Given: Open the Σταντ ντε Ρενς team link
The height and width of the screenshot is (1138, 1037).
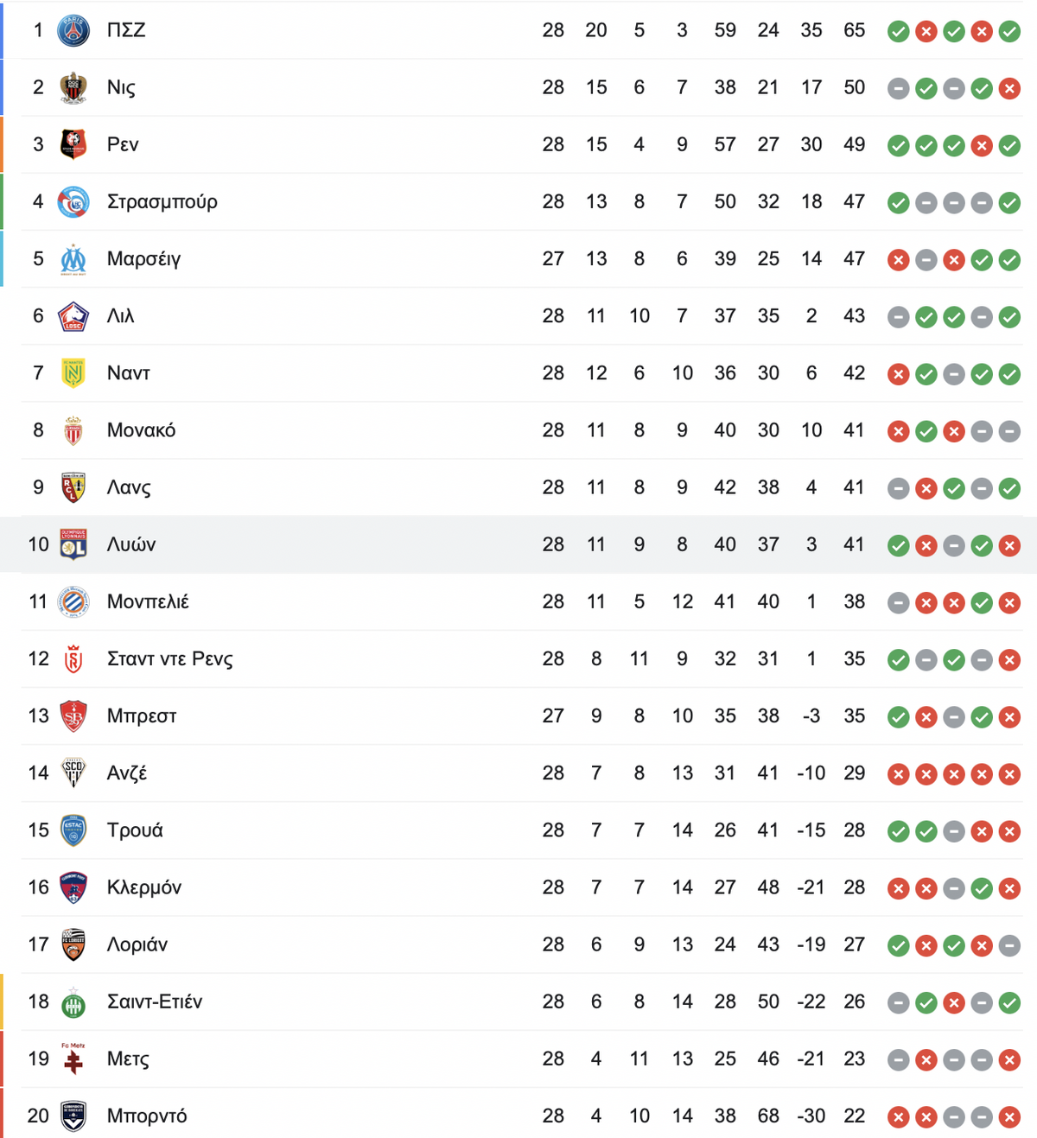Looking at the screenshot, I should [x=170, y=659].
